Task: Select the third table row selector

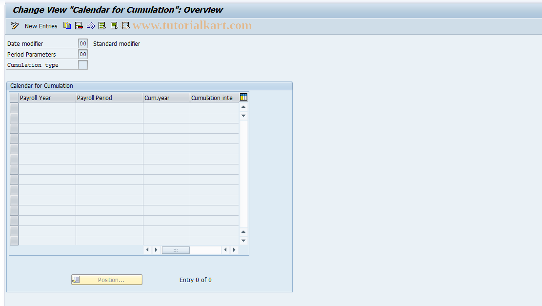Action: [14, 128]
